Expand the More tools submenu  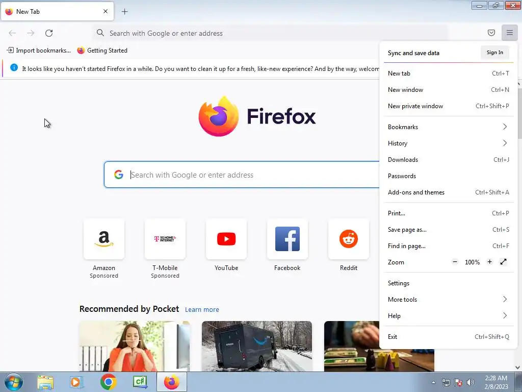coord(449,299)
